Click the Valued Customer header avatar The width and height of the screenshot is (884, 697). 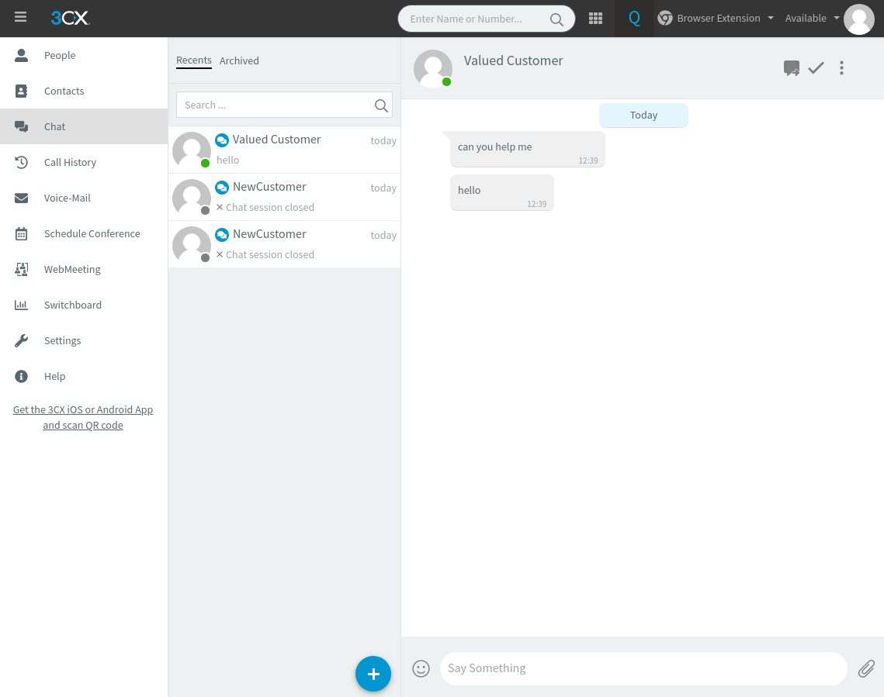click(433, 69)
